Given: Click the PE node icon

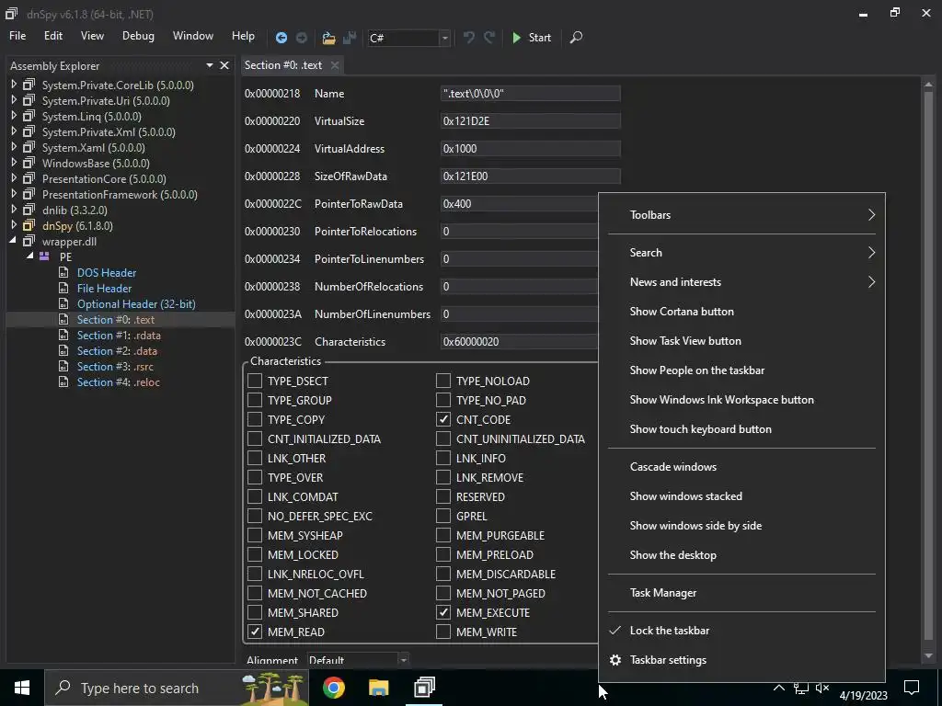Looking at the screenshot, I should [44, 256].
